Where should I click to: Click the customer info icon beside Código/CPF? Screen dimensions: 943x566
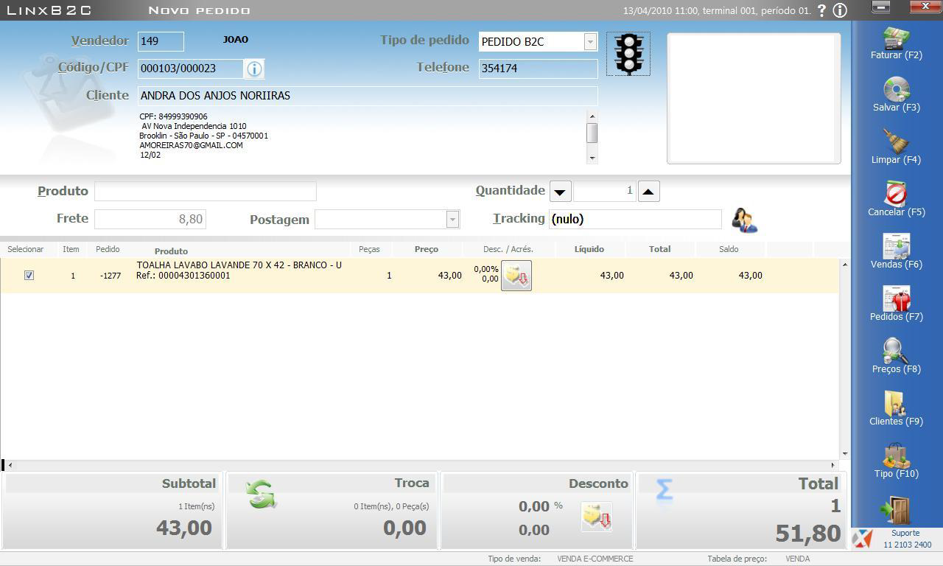(x=254, y=69)
